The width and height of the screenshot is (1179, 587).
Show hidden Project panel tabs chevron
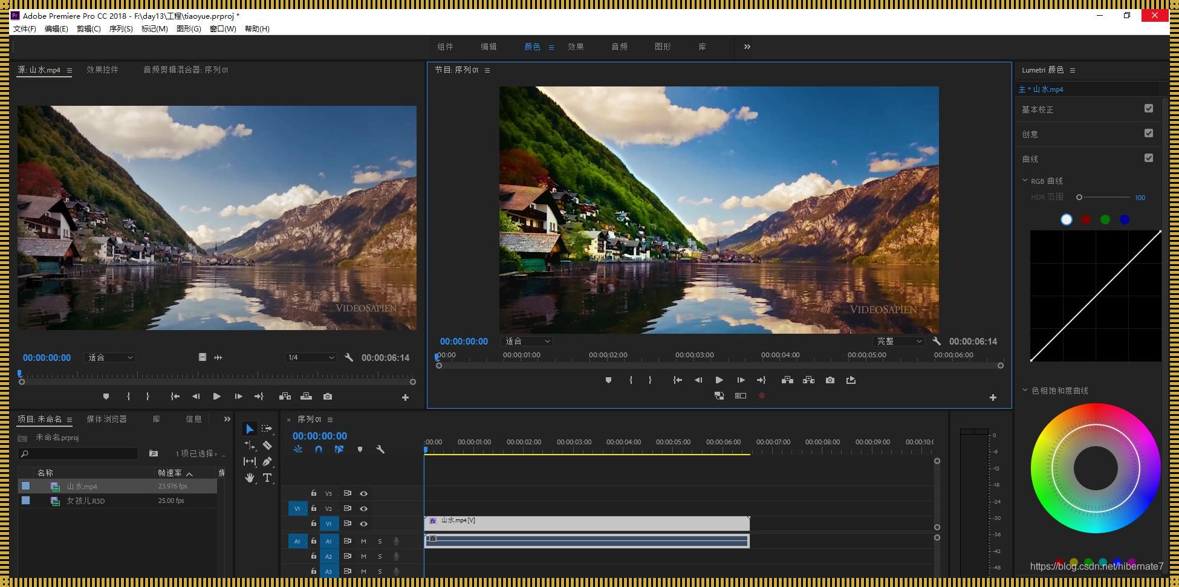click(x=227, y=419)
